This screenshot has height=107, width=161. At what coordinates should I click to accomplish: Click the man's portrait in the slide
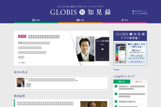85,49
